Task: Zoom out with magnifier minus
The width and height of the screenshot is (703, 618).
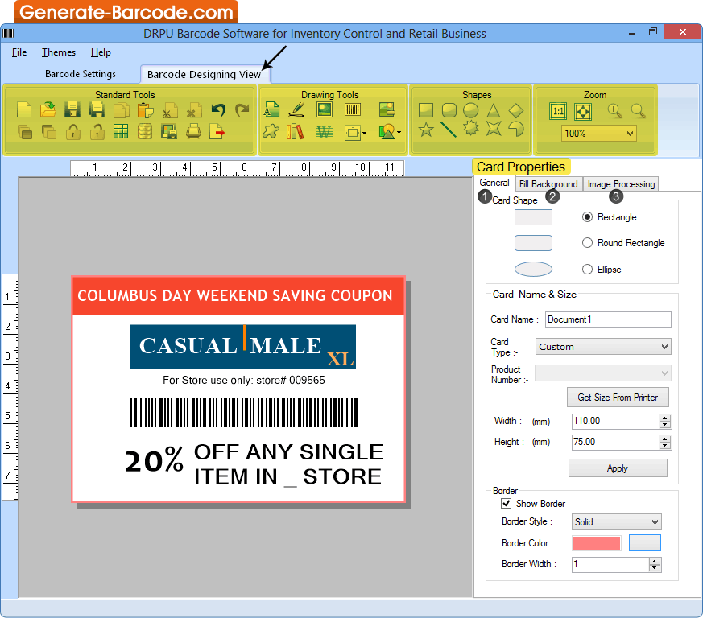Action: (x=638, y=111)
